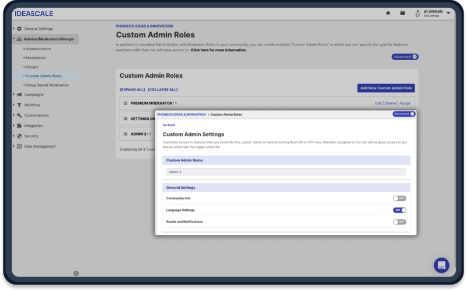Viewport: 467px width, 291px height.
Task: Click Assign for Premium Moderator role
Action: [405, 103]
